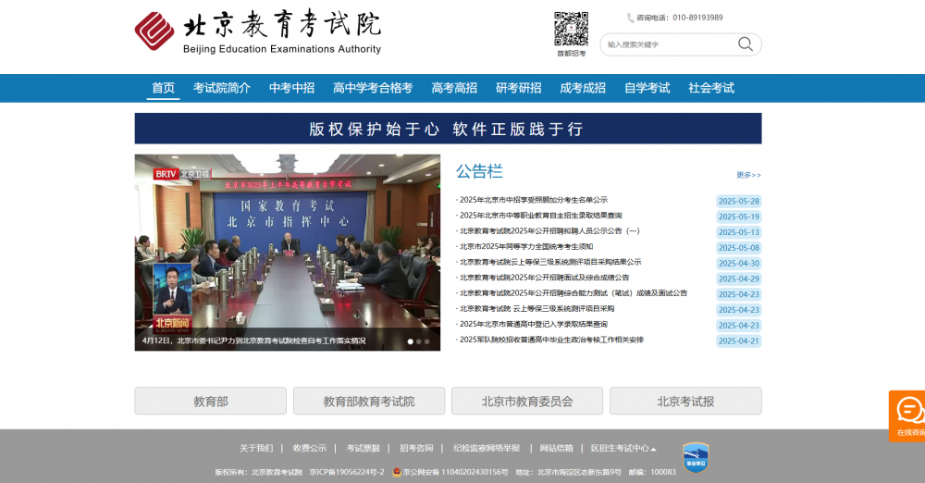Viewport: 925px width, 483px height.
Task: Open the 在线咨询 chat bubble icon
Action: tap(909, 410)
